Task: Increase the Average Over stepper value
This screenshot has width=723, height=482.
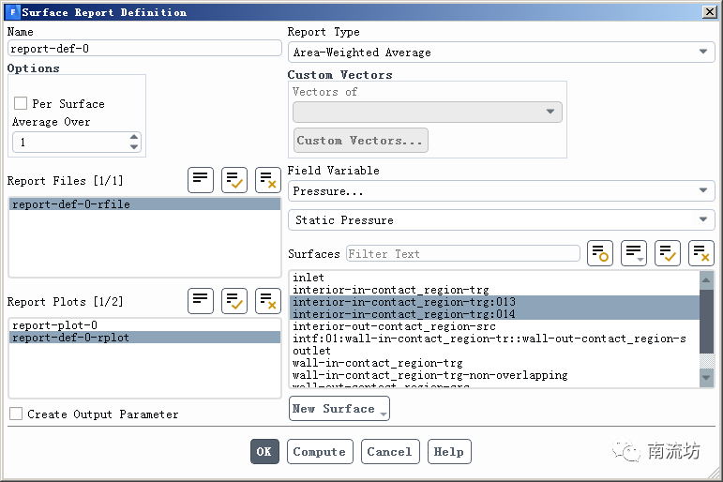Action: (134, 138)
